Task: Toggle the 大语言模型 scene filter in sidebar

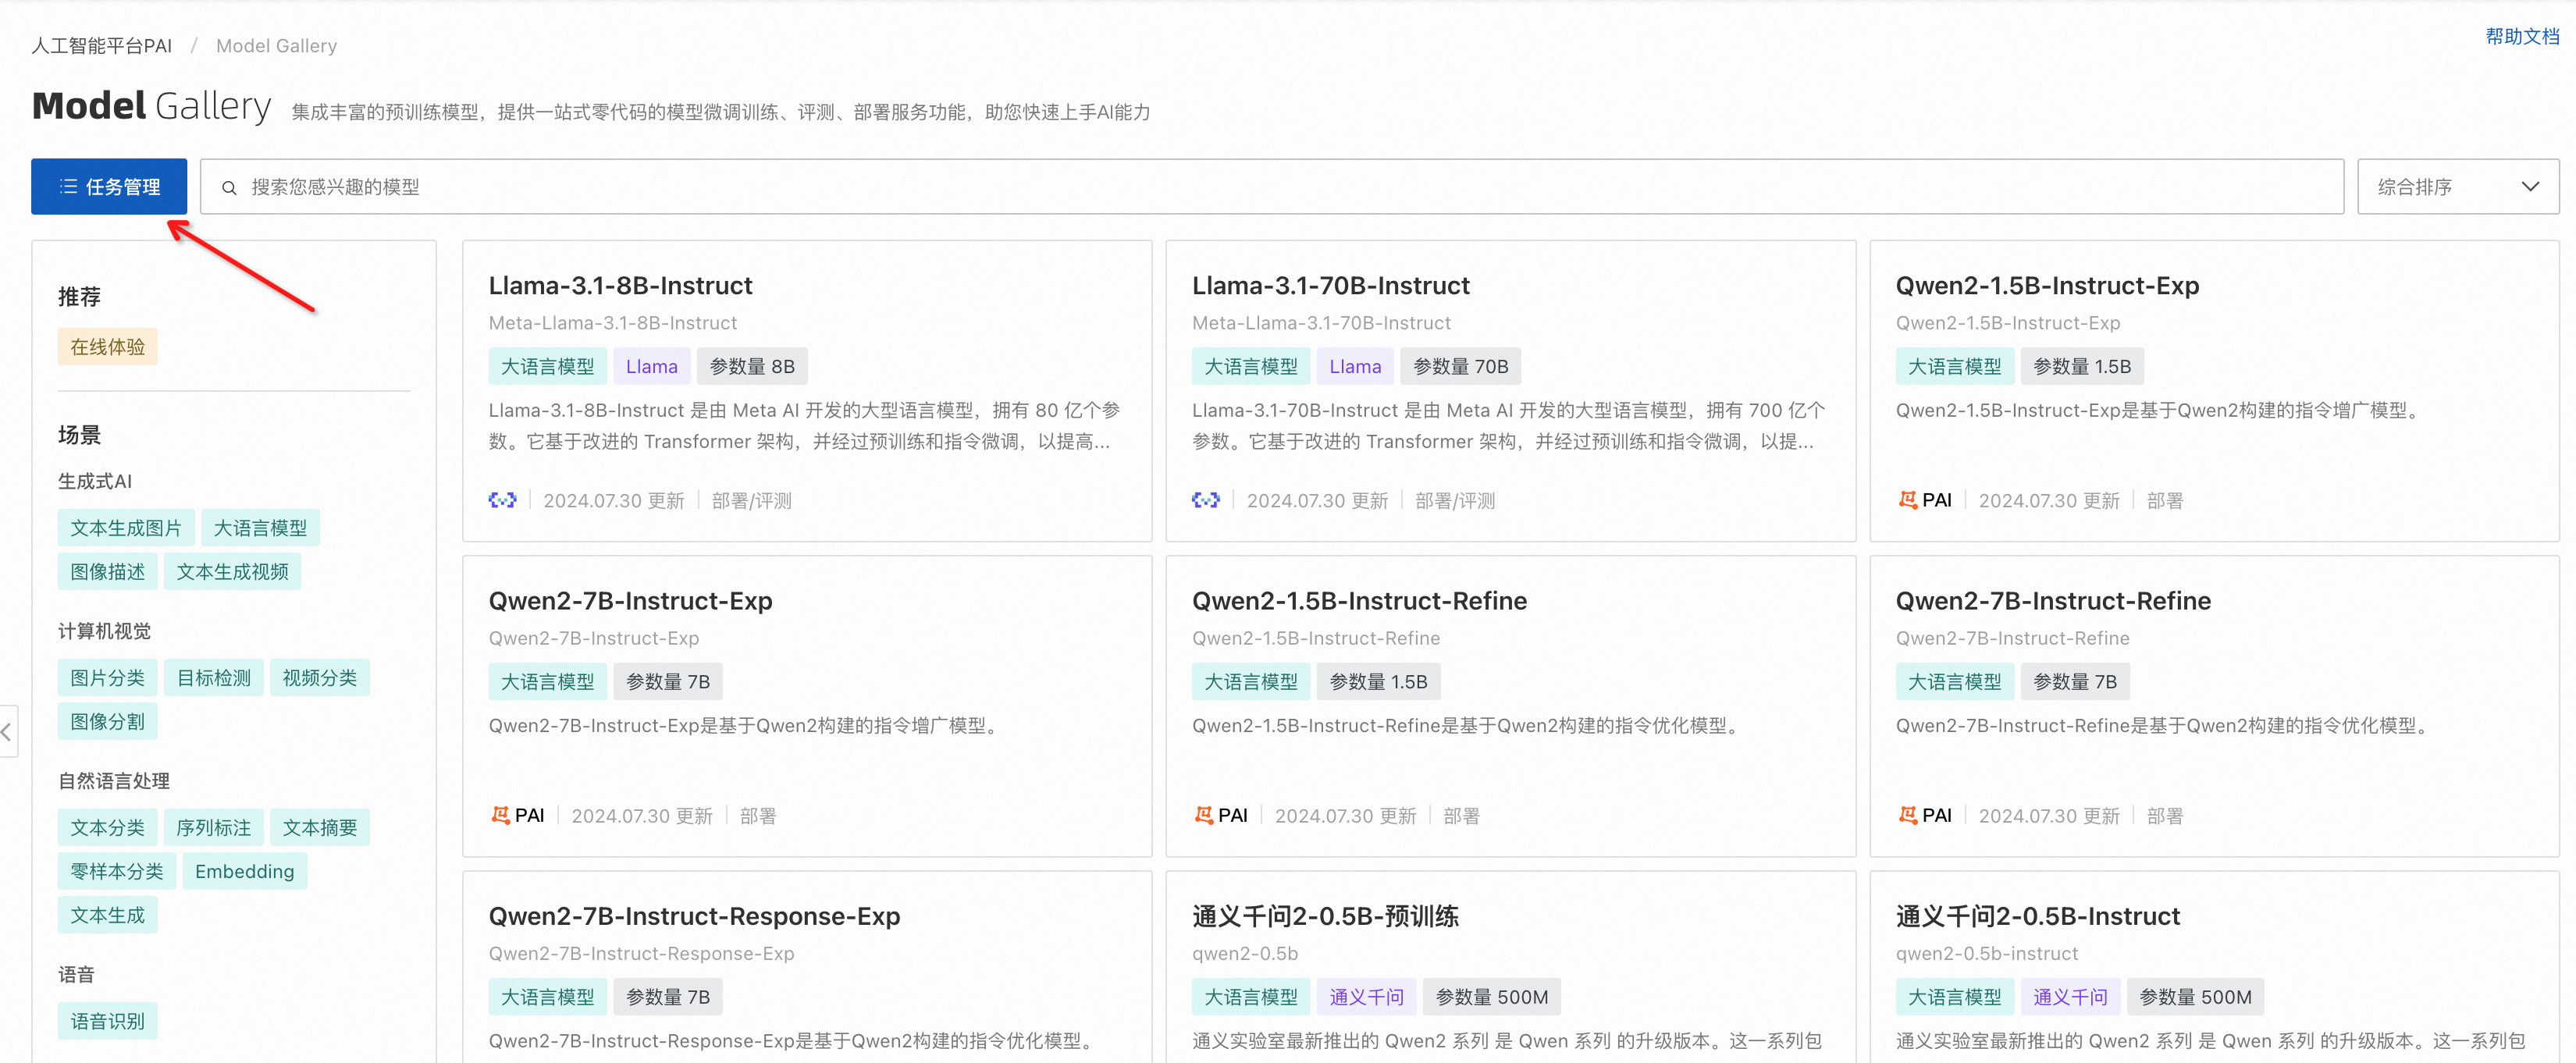Action: pos(260,528)
